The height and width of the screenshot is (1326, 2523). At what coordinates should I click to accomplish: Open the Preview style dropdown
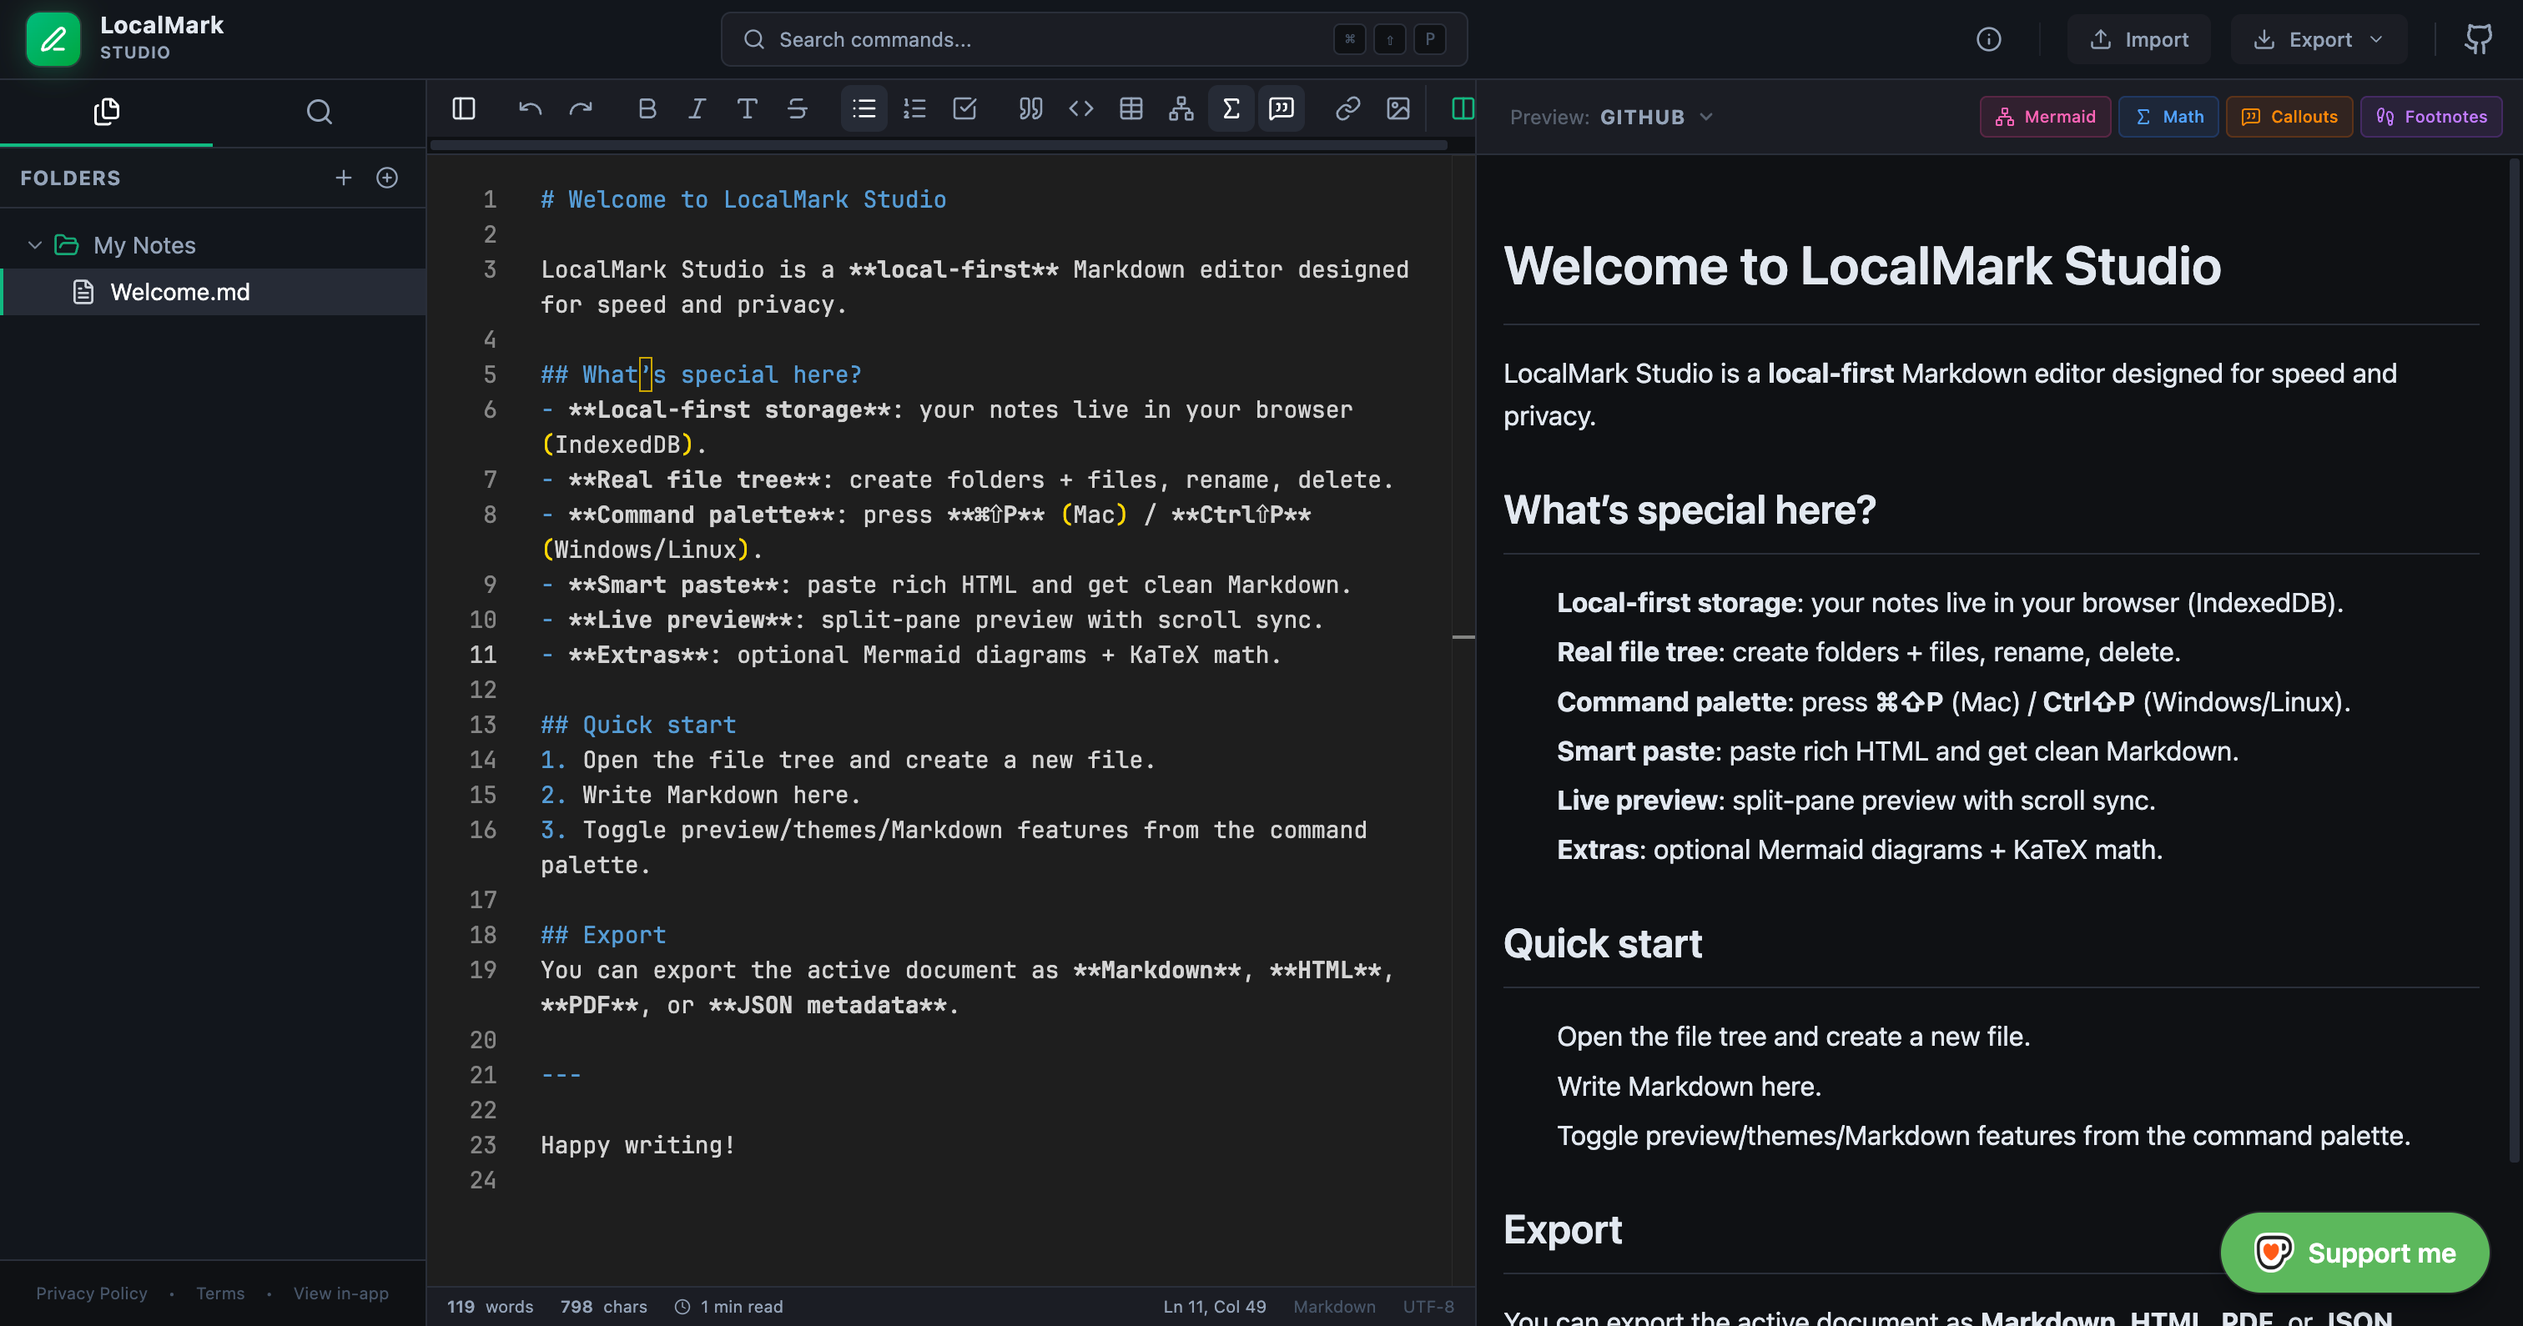coord(1655,116)
